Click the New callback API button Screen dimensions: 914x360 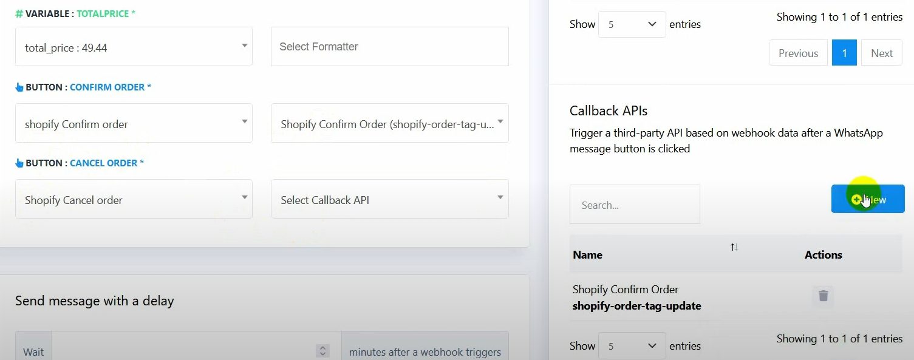tap(867, 199)
